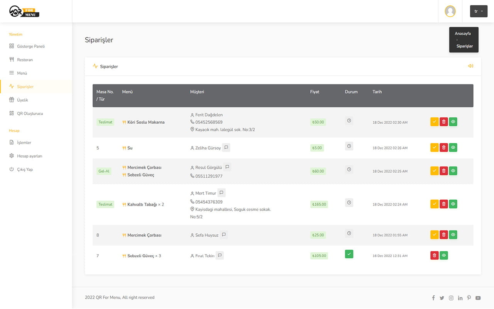Click the ₺105.00 price badge
Image resolution: width=494 pixels, height=309 pixels.
(319, 256)
